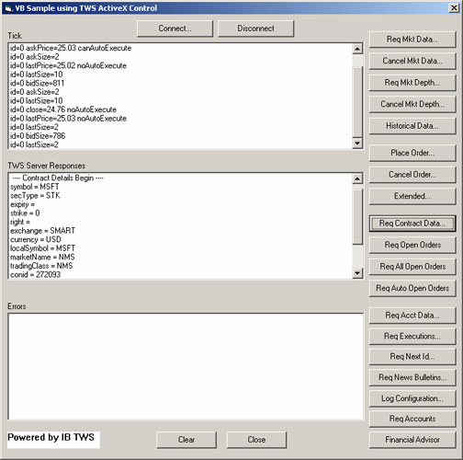Open Req Executions dialog
The image size is (463, 460).
pyautogui.click(x=412, y=336)
